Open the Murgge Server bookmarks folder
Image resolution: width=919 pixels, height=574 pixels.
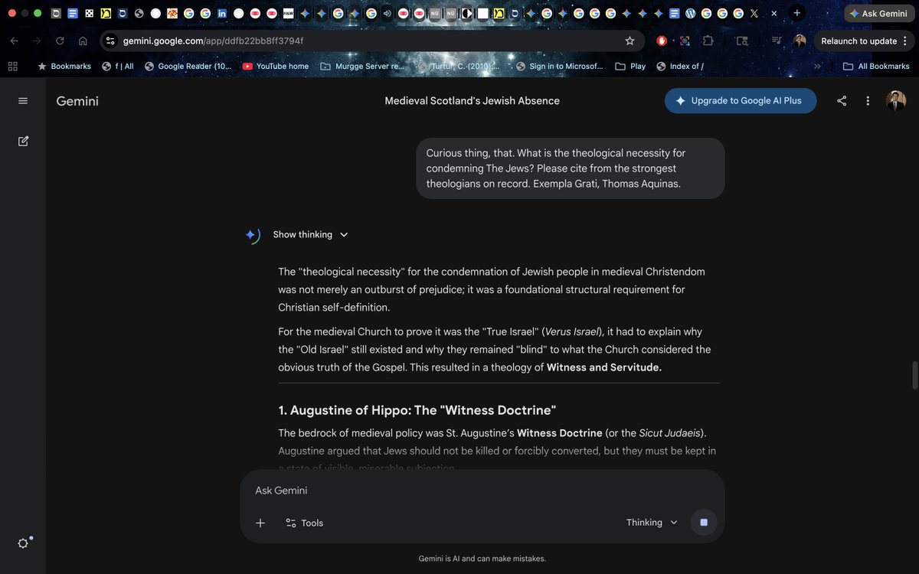[361, 67]
